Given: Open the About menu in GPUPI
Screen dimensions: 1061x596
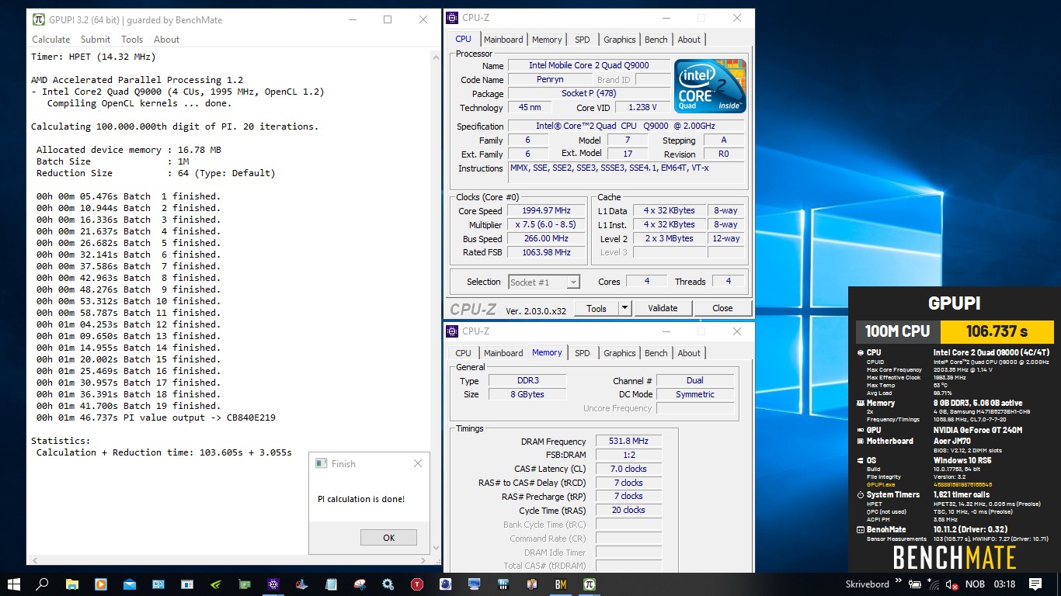Looking at the screenshot, I should [166, 39].
